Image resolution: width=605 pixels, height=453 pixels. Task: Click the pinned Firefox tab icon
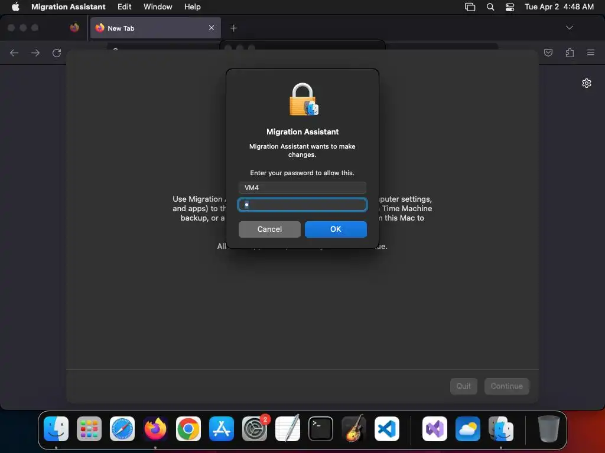coord(74,28)
